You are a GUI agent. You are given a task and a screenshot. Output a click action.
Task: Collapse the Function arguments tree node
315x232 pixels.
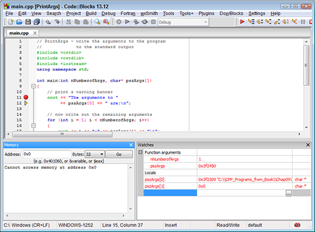pyautogui.click(x=140, y=153)
